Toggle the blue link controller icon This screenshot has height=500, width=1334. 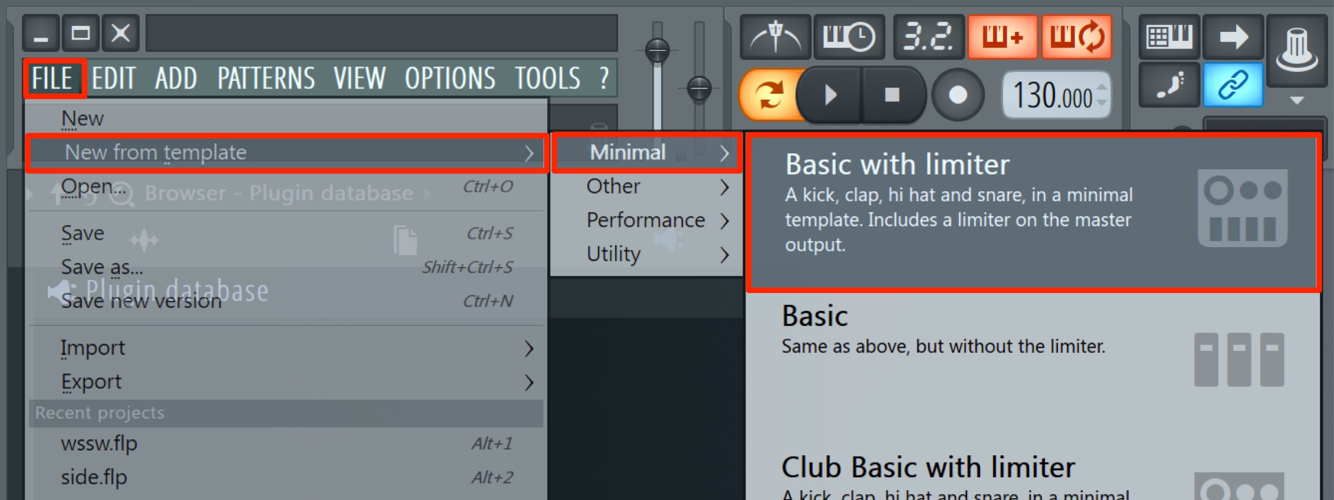1233,85
